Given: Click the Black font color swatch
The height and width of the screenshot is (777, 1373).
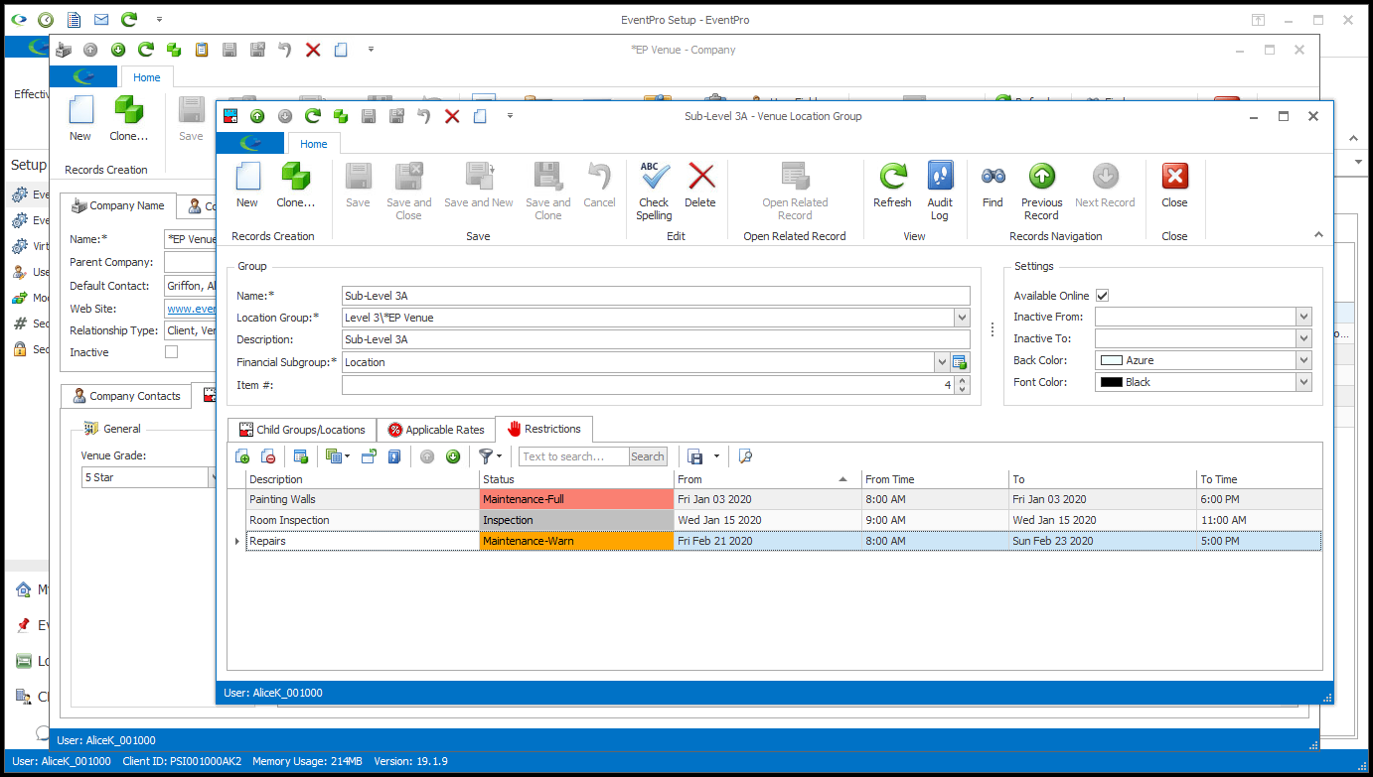Looking at the screenshot, I should click(x=1111, y=382).
